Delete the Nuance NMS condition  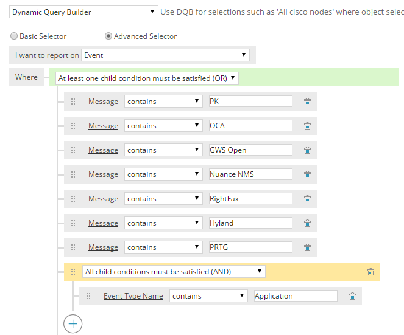pyautogui.click(x=307, y=174)
